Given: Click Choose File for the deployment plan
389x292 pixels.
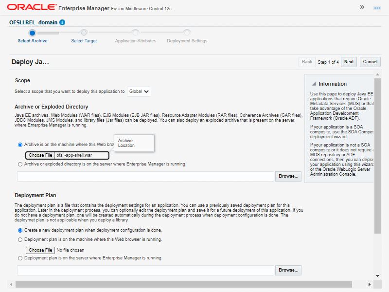Looking at the screenshot, I should (40, 250).
